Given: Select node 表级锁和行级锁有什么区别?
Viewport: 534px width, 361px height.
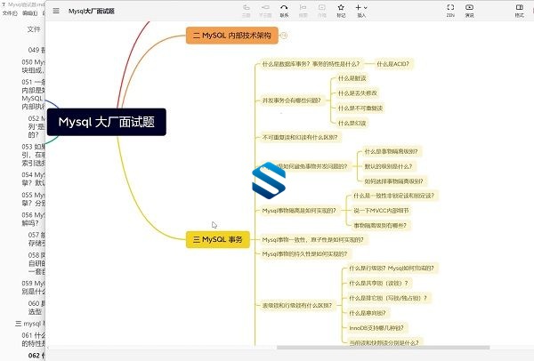Looking at the screenshot, I should pyautogui.click(x=297, y=305).
